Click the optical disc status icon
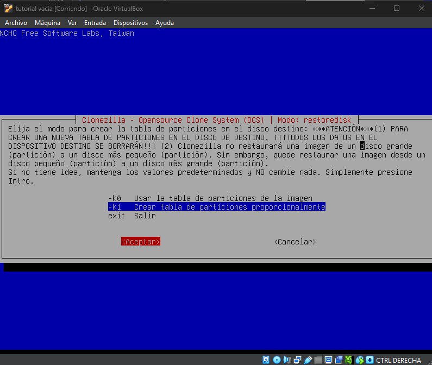Image resolution: width=432 pixels, height=365 pixels. 277,360
